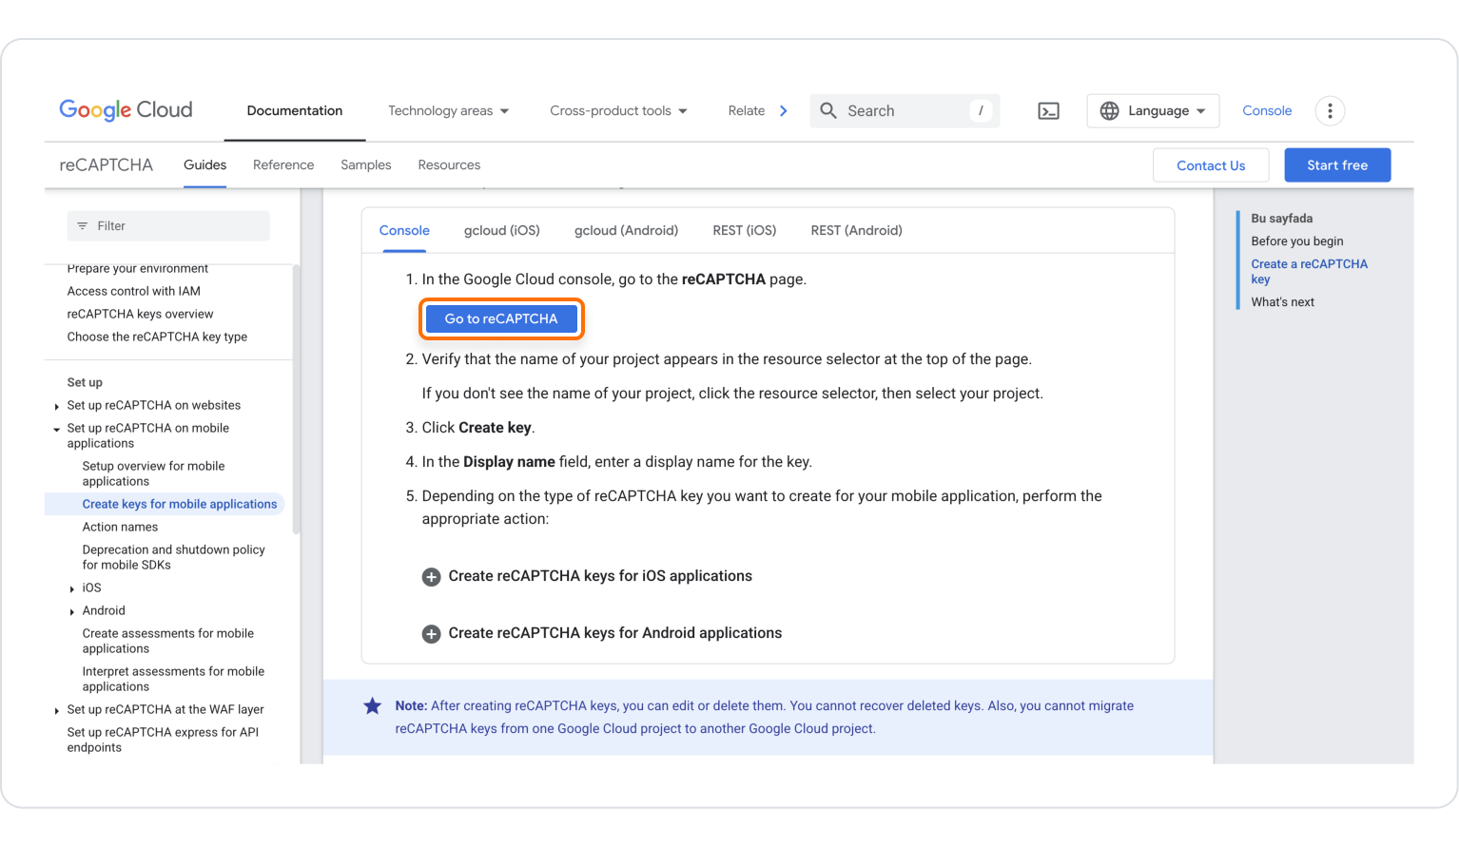
Task: Expand Create reCAPTCHA keys for iOS applications
Action: [x=600, y=576]
